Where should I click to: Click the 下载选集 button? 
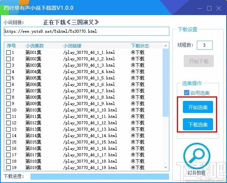(198, 124)
